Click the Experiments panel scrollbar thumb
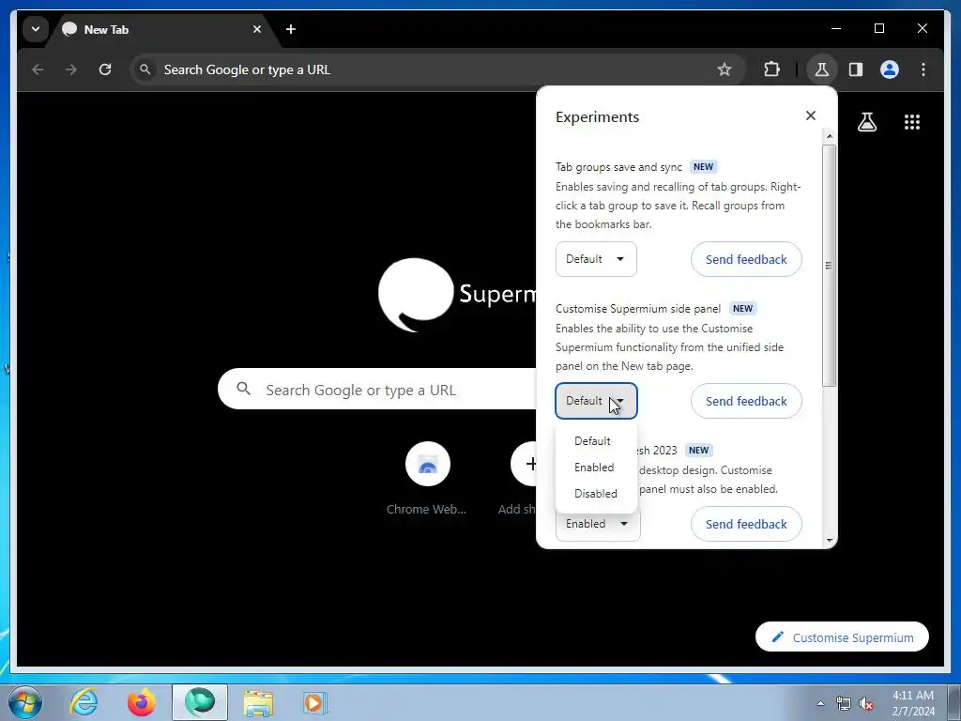961x721 pixels. pyautogui.click(x=830, y=266)
